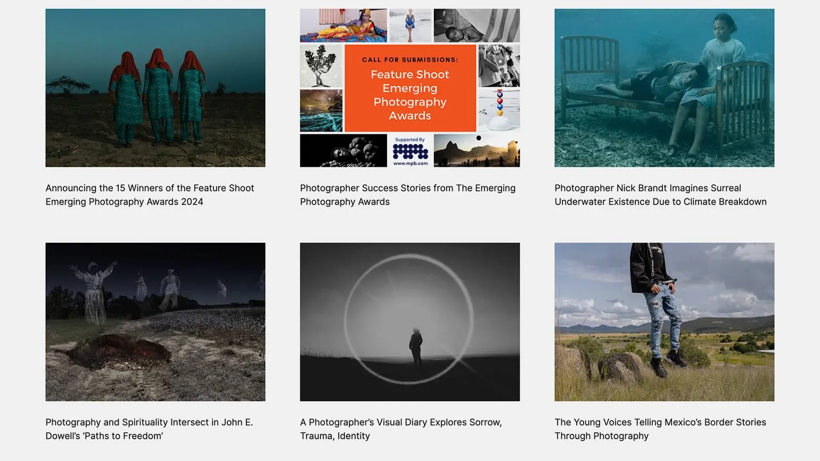This screenshot has height=461, width=820.
Task: Click the stacked colorful balls collage tile
Action: 499,110
